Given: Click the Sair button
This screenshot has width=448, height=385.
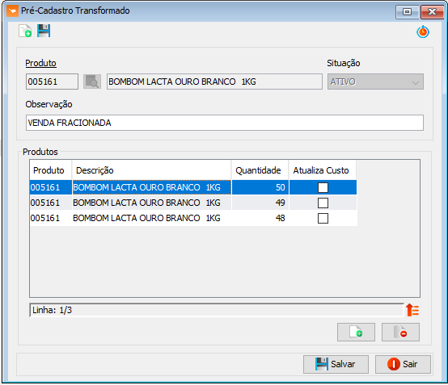Looking at the screenshot, I should (403, 364).
